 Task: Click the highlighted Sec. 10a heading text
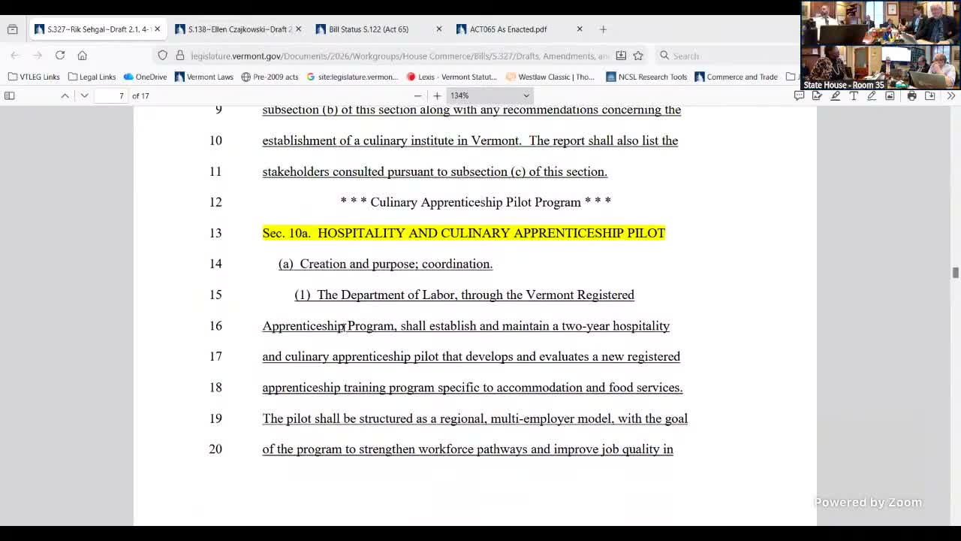pos(464,233)
